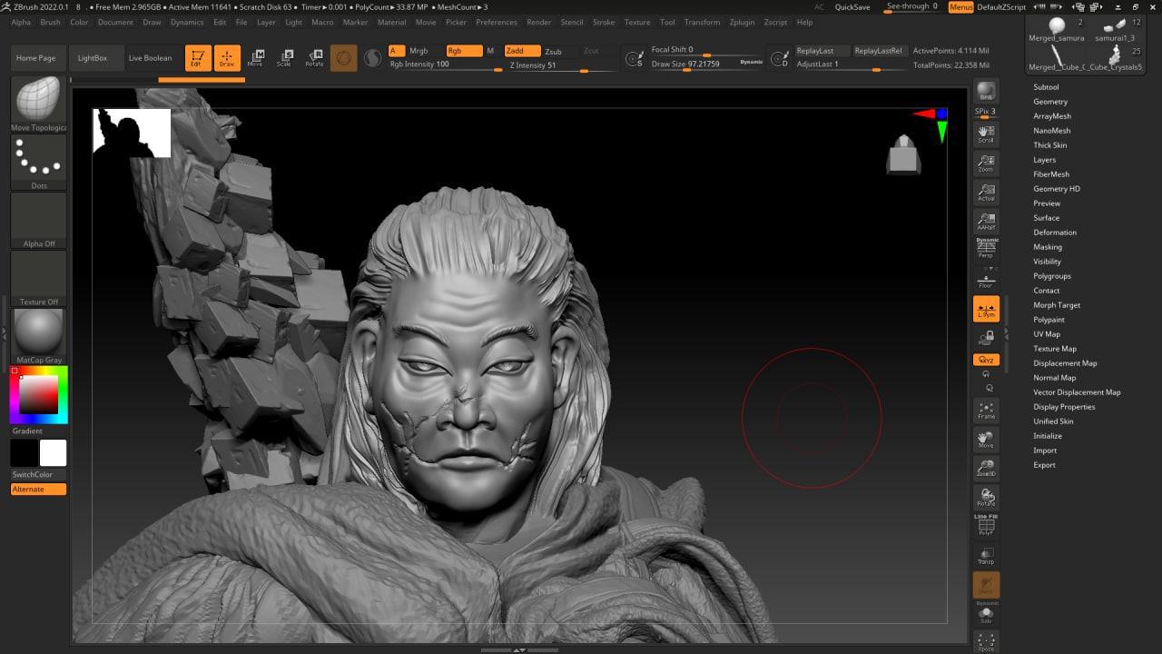
Task: Toggle the Floor grid button
Action: point(986,280)
